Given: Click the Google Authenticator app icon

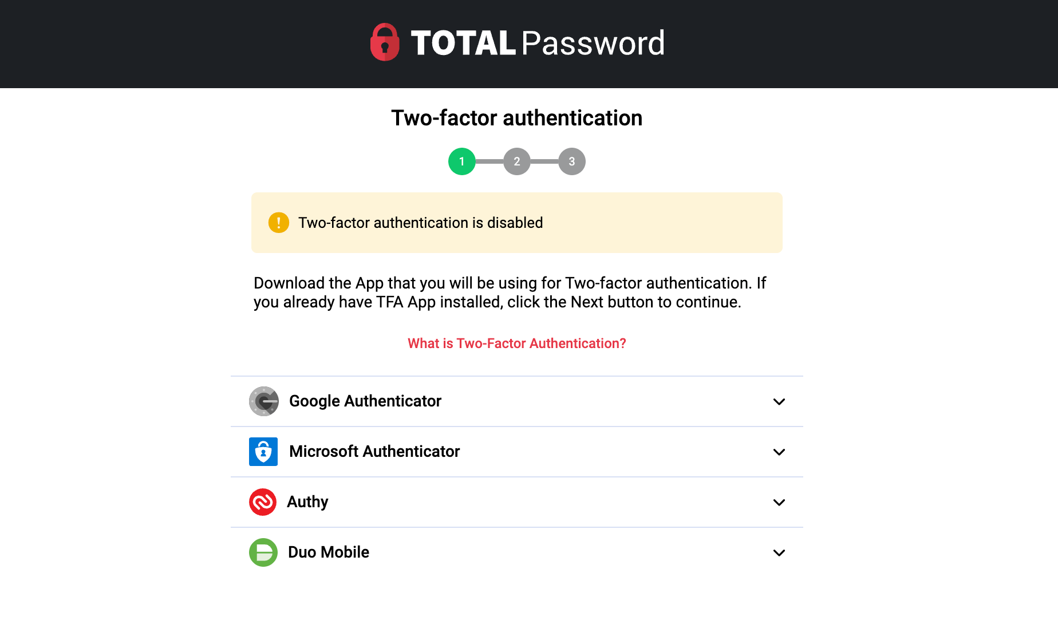Looking at the screenshot, I should tap(263, 401).
